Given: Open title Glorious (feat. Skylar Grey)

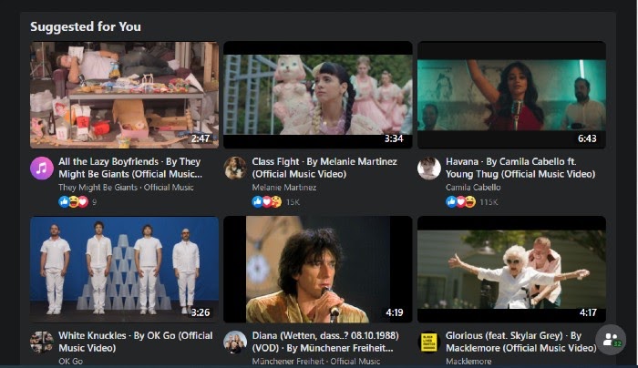Looking at the screenshot, I should pos(520,342).
